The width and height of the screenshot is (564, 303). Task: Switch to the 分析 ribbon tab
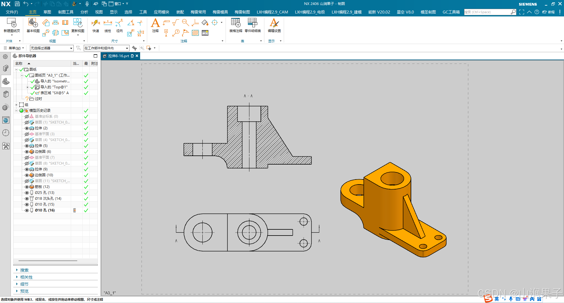pyautogui.click(x=84, y=12)
